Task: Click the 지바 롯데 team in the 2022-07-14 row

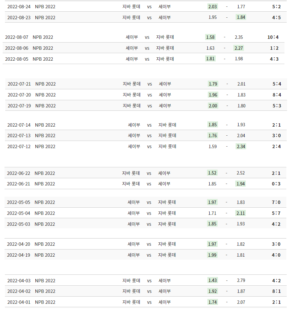Action: [x=167, y=125]
